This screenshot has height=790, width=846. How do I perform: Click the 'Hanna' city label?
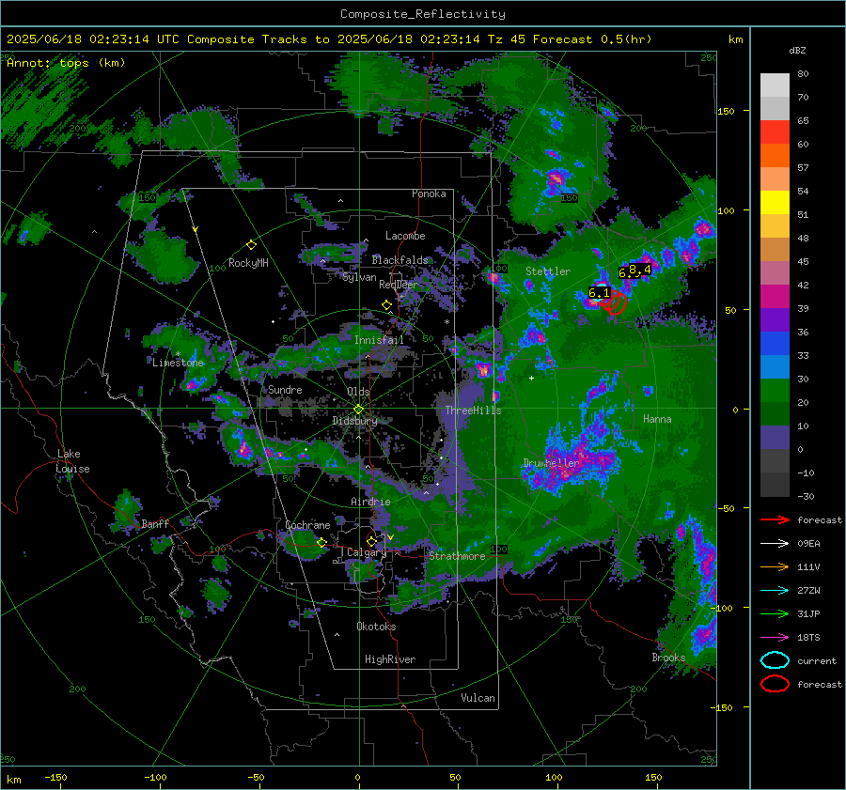657,419
